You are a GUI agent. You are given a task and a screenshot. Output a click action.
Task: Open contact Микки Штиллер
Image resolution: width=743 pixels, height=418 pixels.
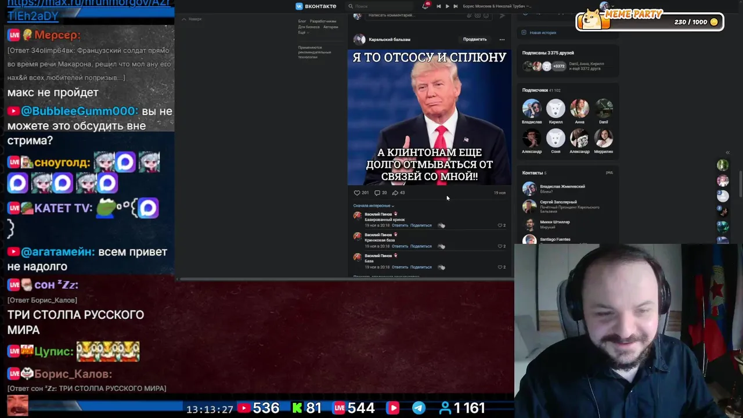[x=555, y=222]
